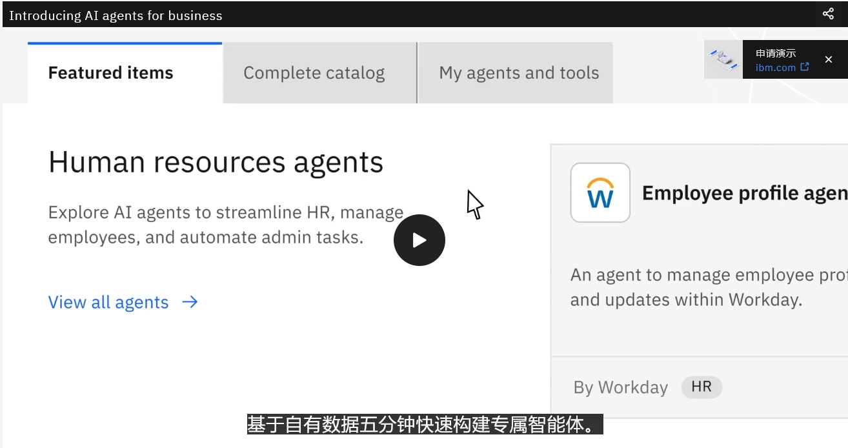848x448 pixels.
Task: Click the share icon in the video title bar
Action: pyautogui.click(x=828, y=14)
